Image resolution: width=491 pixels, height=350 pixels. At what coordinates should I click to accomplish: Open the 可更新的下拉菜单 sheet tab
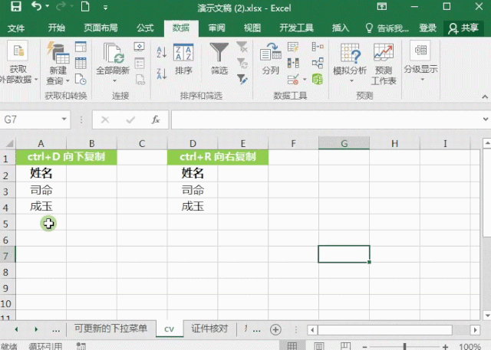tap(110, 329)
